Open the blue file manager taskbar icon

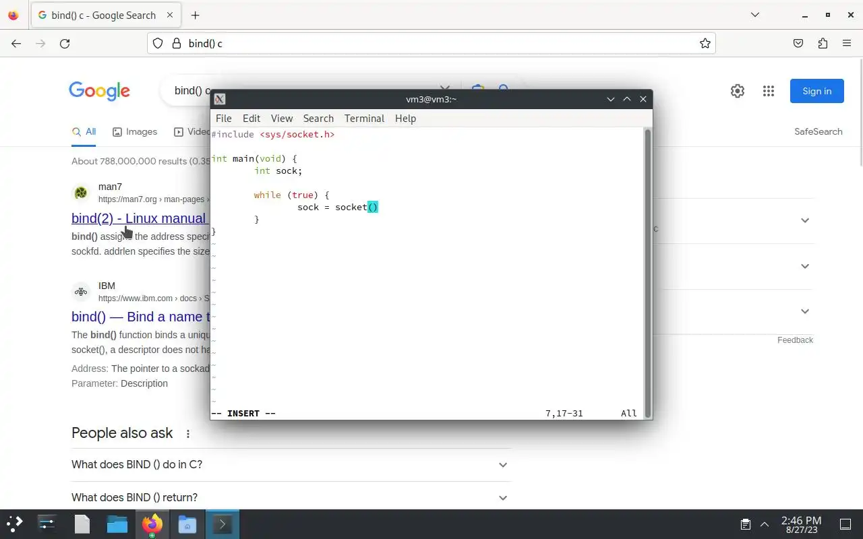(x=117, y=524)
